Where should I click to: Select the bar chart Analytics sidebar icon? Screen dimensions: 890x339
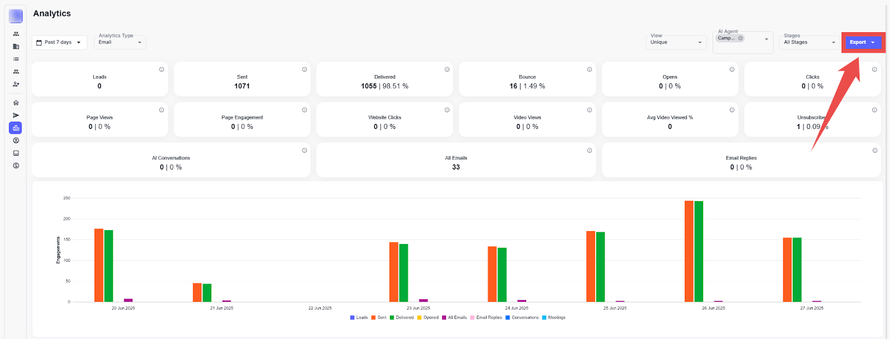coord(16,128)
